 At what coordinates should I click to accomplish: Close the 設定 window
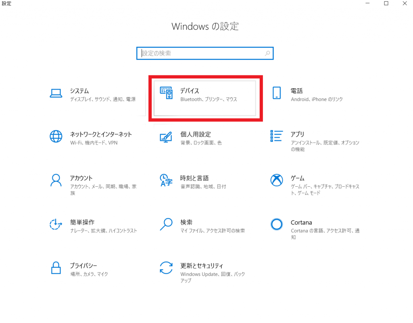(405, 3)
